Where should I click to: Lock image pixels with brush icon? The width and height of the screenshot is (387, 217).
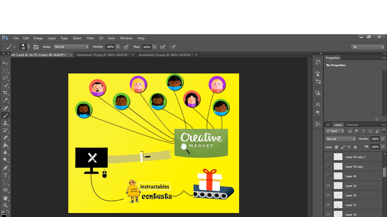343,147
